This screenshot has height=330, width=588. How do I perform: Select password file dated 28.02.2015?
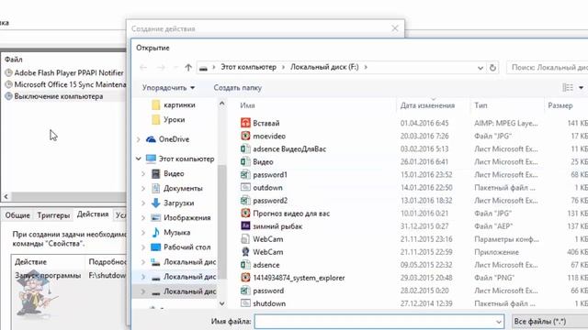[268, 291]
